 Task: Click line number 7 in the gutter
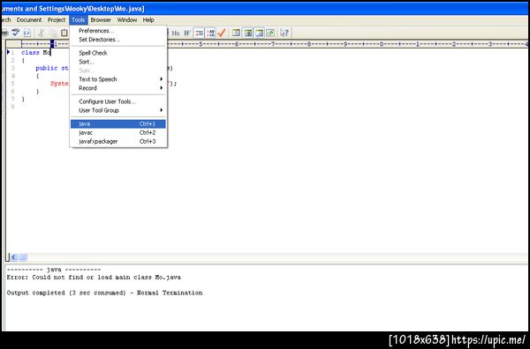point(13,99)
